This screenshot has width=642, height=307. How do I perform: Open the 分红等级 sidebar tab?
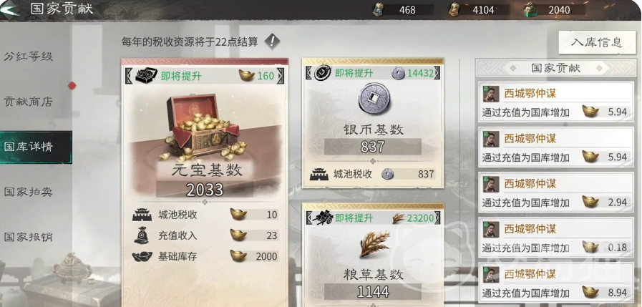pos(28,57)
